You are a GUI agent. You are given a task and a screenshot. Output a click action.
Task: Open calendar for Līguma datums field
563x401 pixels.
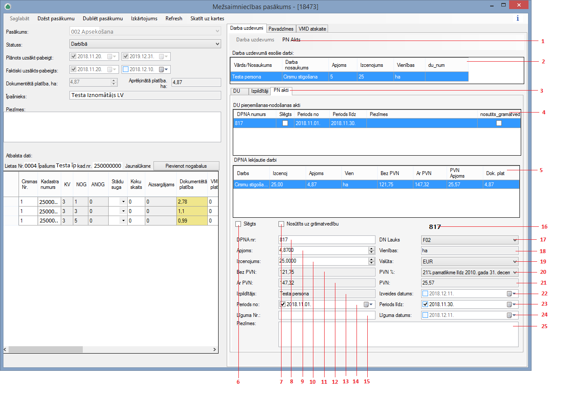[515, 315]
